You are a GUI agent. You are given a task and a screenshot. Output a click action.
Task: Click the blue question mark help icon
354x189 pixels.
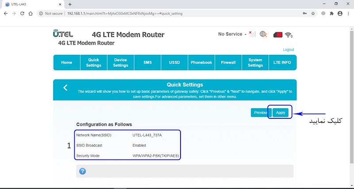82,171
